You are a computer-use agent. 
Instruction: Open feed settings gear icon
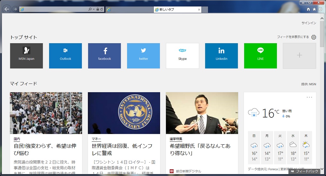click(313, 37)
